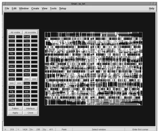
Task: Click All invisible button
Action: (30, 32)
